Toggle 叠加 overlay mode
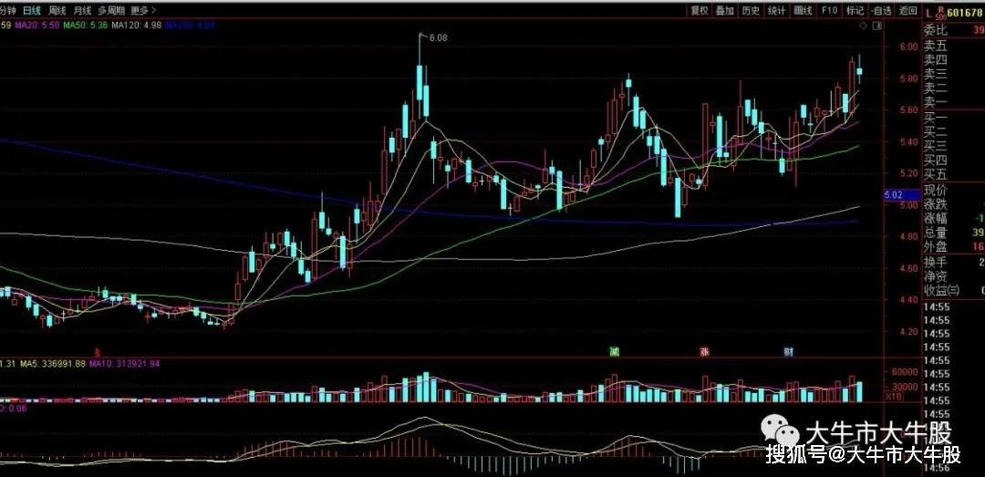 [x=724, y=11]
